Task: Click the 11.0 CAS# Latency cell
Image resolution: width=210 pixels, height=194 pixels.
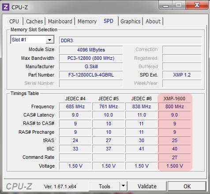Action: [142, 115]
